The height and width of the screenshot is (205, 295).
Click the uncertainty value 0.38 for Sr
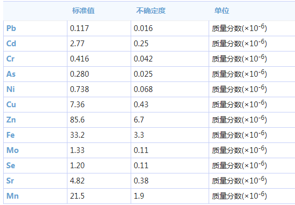coord(141,181)
